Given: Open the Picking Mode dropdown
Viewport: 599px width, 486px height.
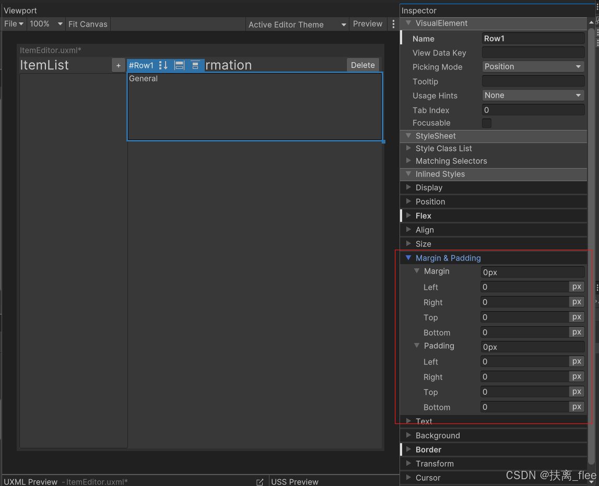Looking at the screenshot, I should pos(532,67).
